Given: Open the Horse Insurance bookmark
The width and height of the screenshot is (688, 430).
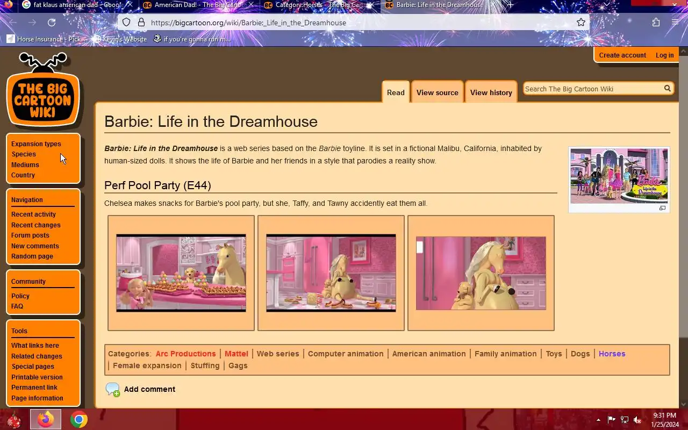Looking at the screenshot, I should tap(47, 39).
